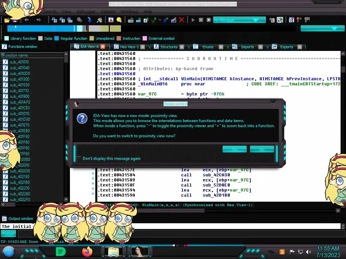Click the green struct-plus toolbar icon

[x=154, y=20]
